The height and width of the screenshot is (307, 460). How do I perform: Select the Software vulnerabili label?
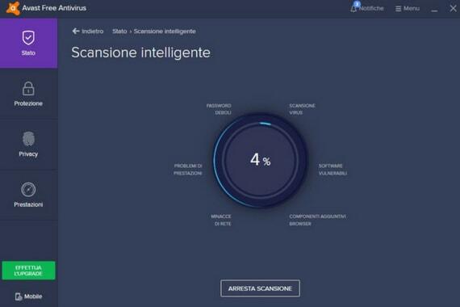tap(332, 170)
